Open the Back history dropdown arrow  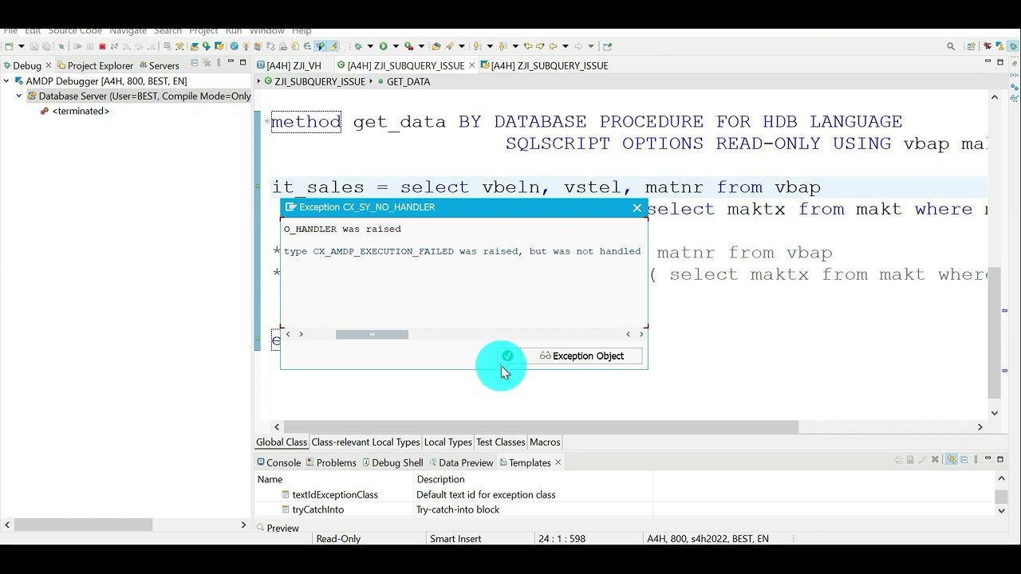pyautogui.click(x=566, y=46)
